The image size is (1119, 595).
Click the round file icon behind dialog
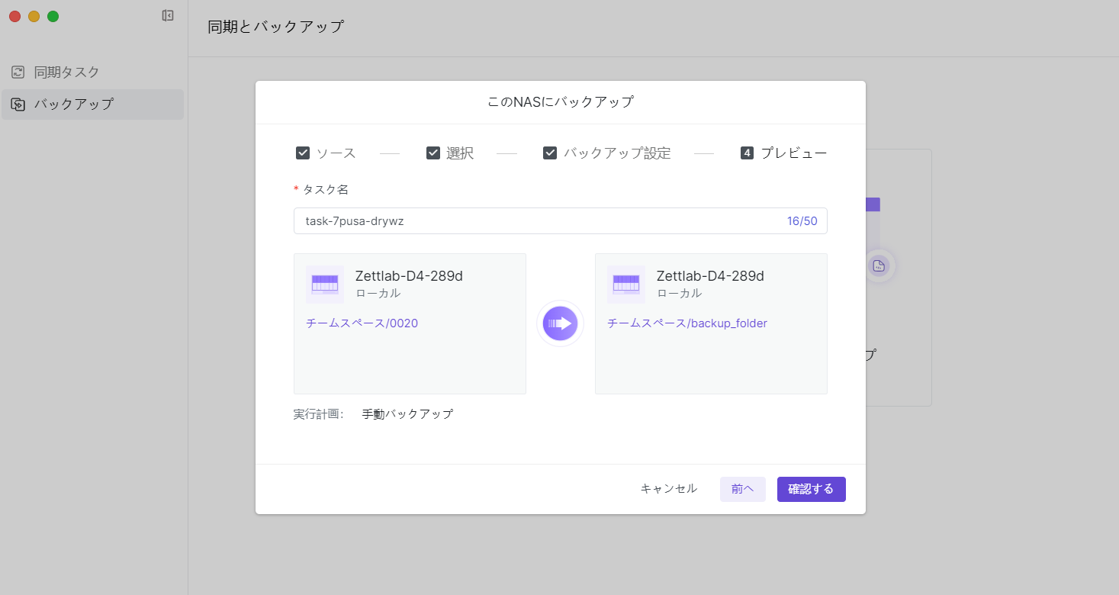[879, 265]
